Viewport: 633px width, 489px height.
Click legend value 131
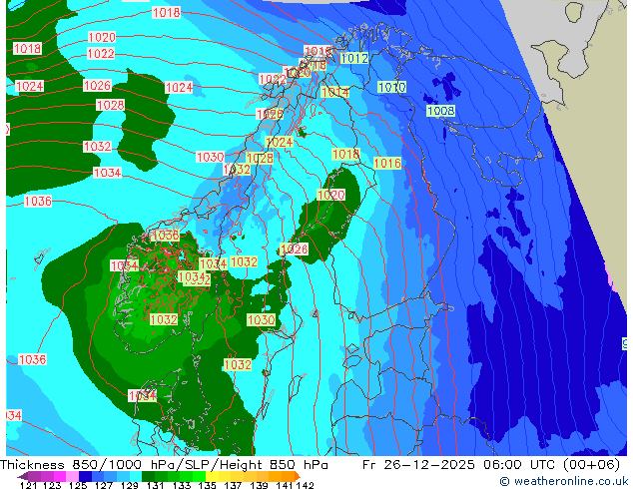(155, 485)
